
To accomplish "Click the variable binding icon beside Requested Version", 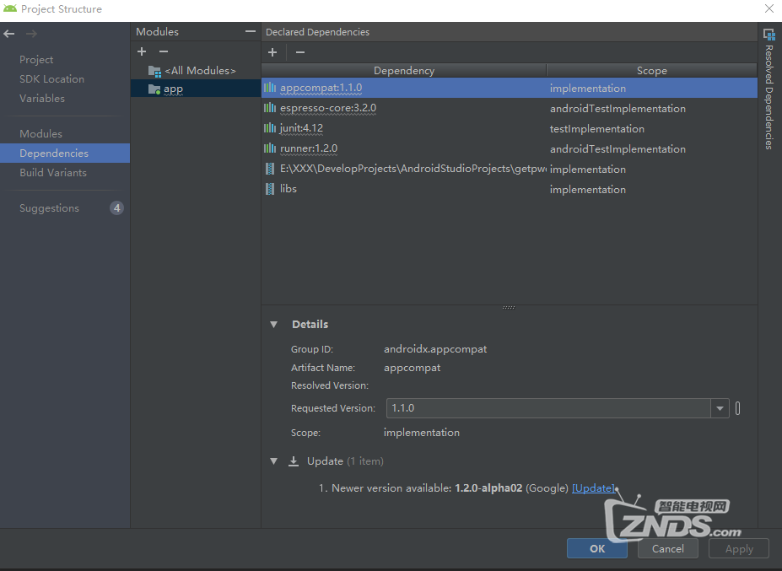I will 738,408.
